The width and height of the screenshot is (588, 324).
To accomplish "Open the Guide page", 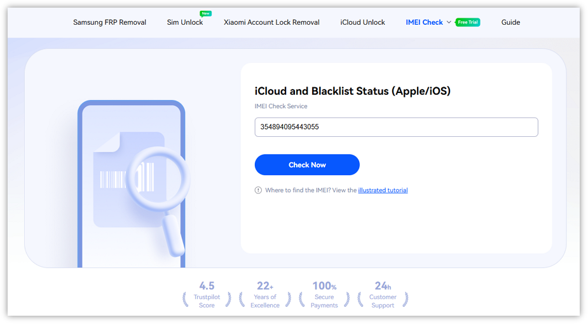I will (510, 22).
